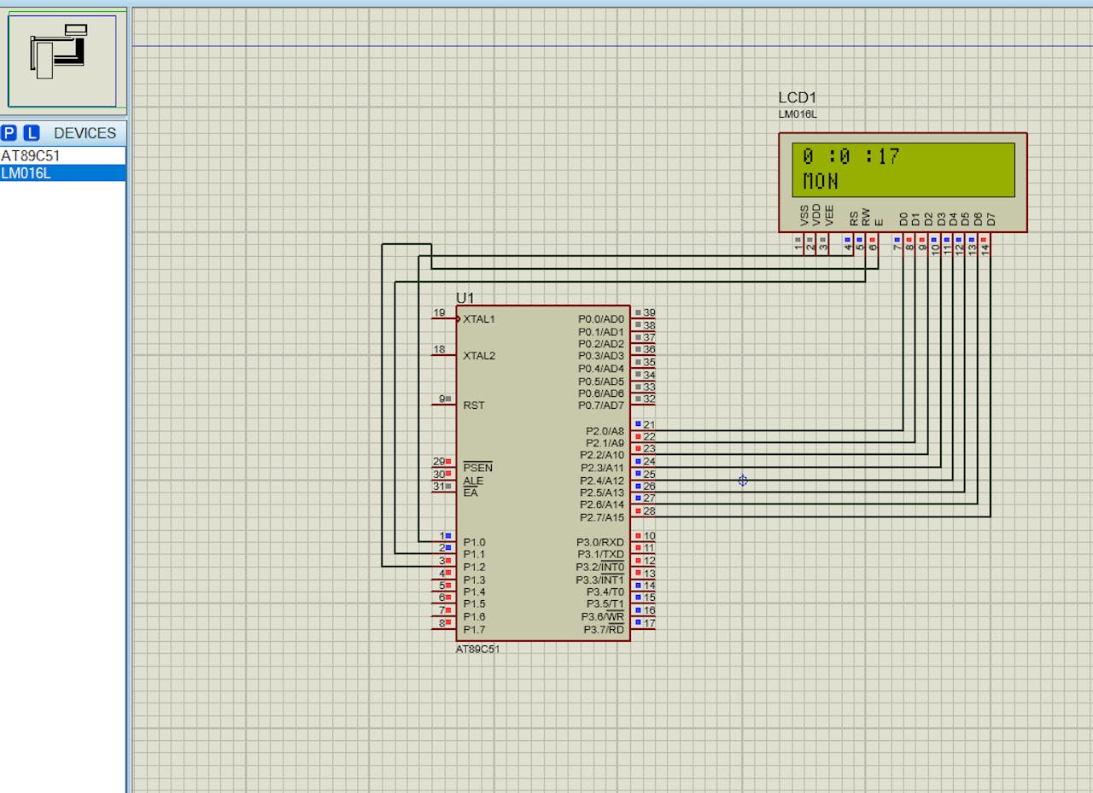Image resolution: width=1093 pixels, height=793 pixels.
Task: Select AT89C51 in the devices list
Action: point(31,156)
